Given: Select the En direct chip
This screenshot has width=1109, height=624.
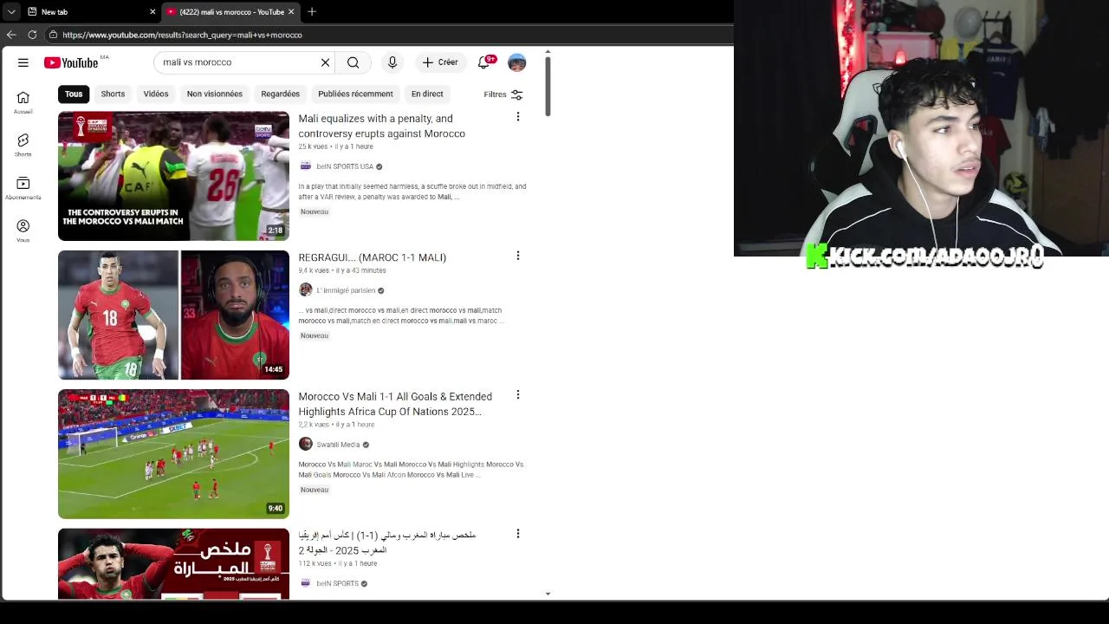Looking at the screenshot, I should (x=427, y=94).
